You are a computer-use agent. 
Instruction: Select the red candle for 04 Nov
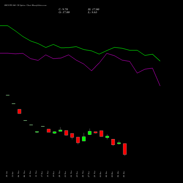(x=19, y=111)
